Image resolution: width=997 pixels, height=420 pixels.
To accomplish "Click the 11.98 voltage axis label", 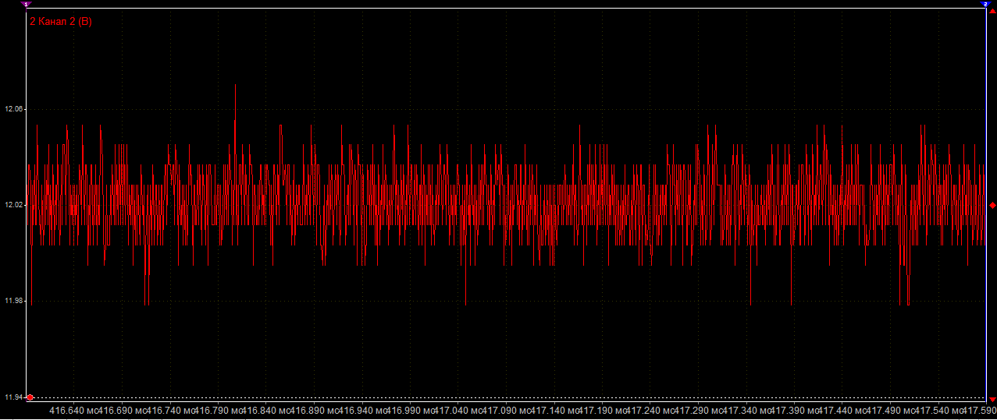I will coord(14,301).
